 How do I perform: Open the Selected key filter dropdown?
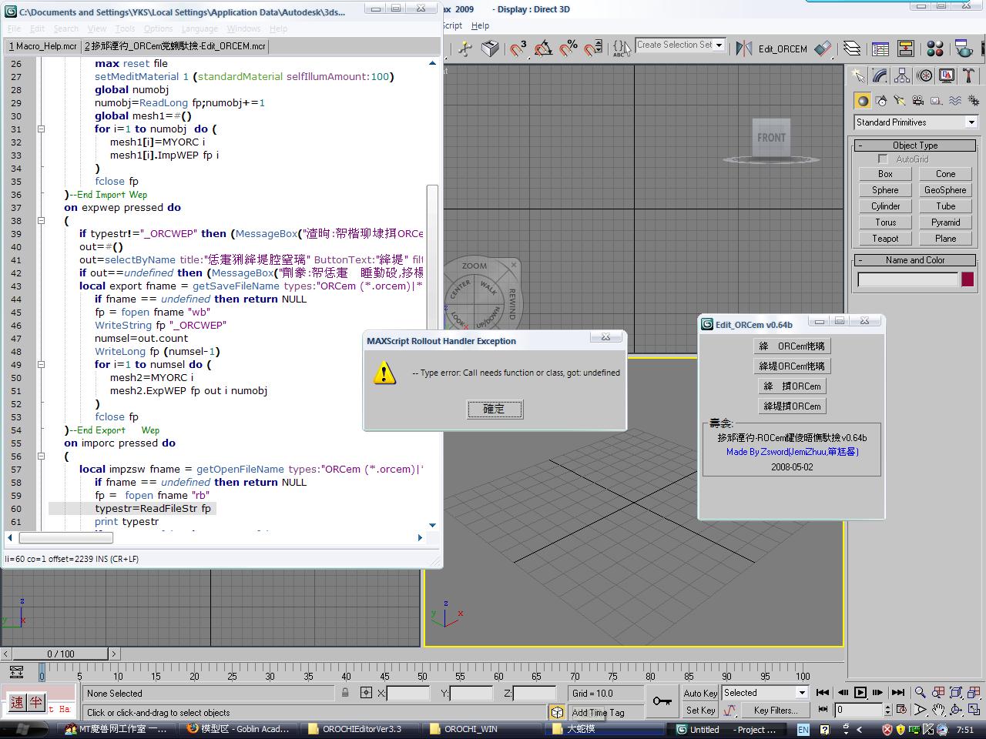coord(801,693)
